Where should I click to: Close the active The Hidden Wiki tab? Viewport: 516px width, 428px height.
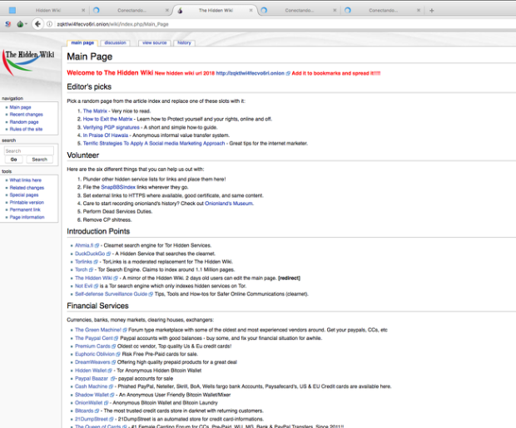point(253,10)
